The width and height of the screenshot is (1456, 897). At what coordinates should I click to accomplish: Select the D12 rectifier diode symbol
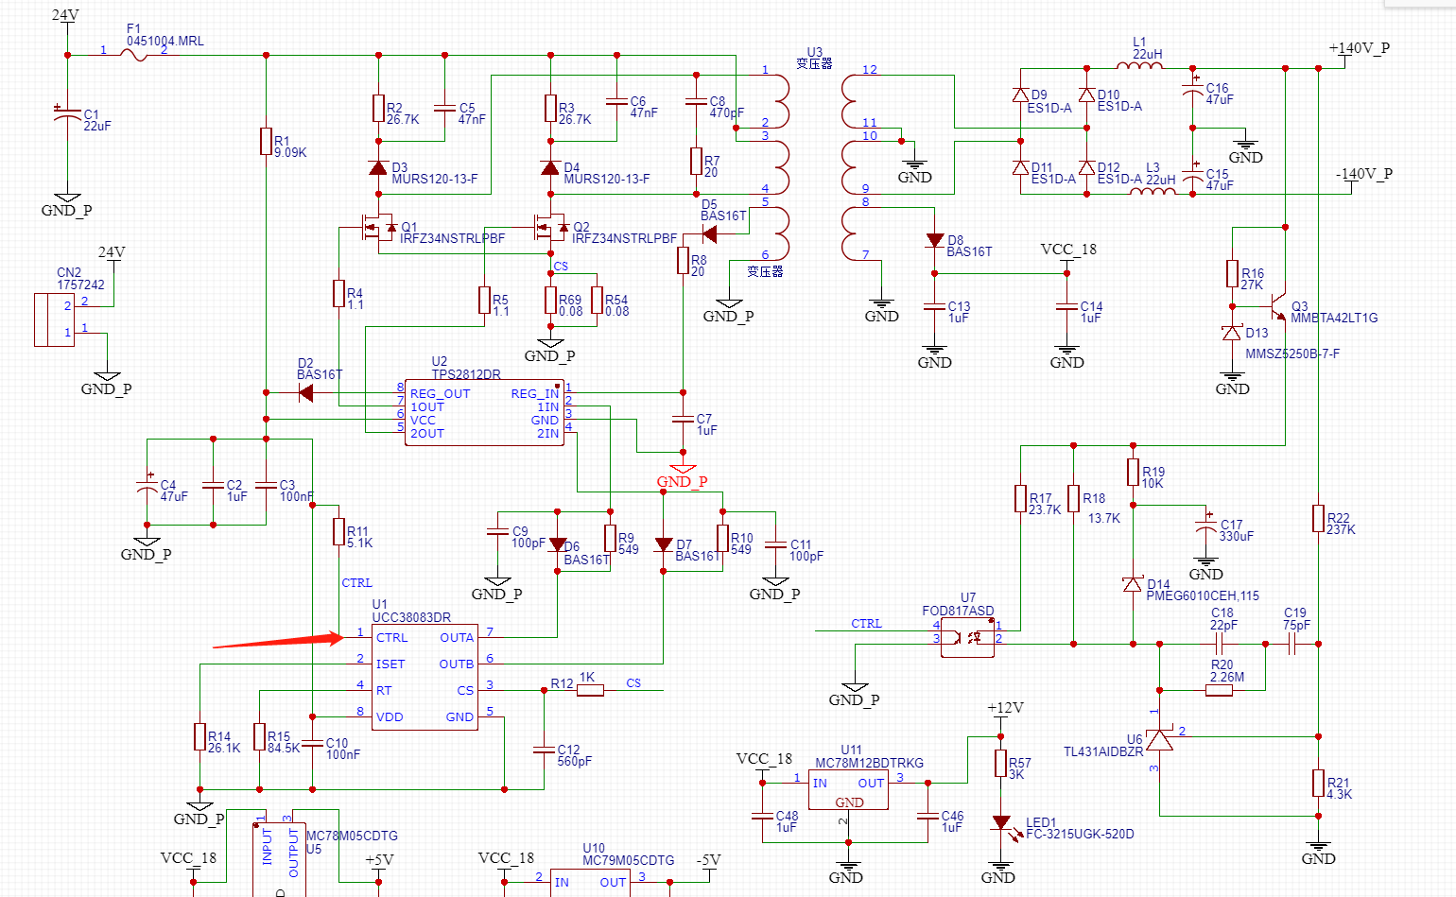[x=1087, y=167]
